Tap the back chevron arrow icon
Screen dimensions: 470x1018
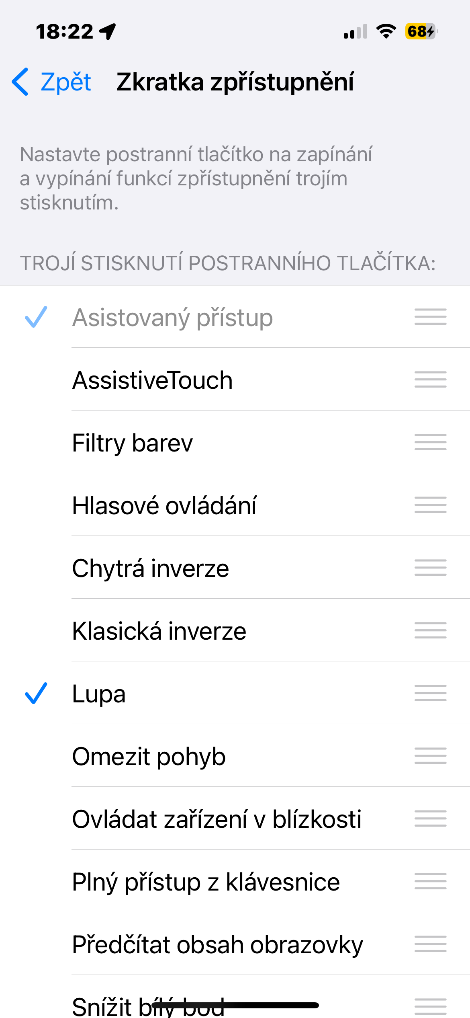pos(20,82)
